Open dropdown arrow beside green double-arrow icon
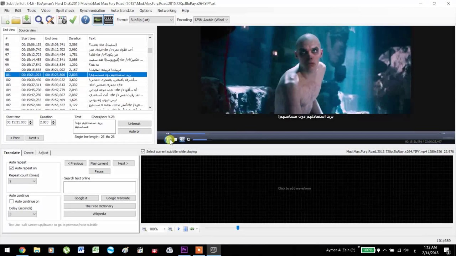The image size is (456, 256). pyautogui.click(x=197, y=229)
